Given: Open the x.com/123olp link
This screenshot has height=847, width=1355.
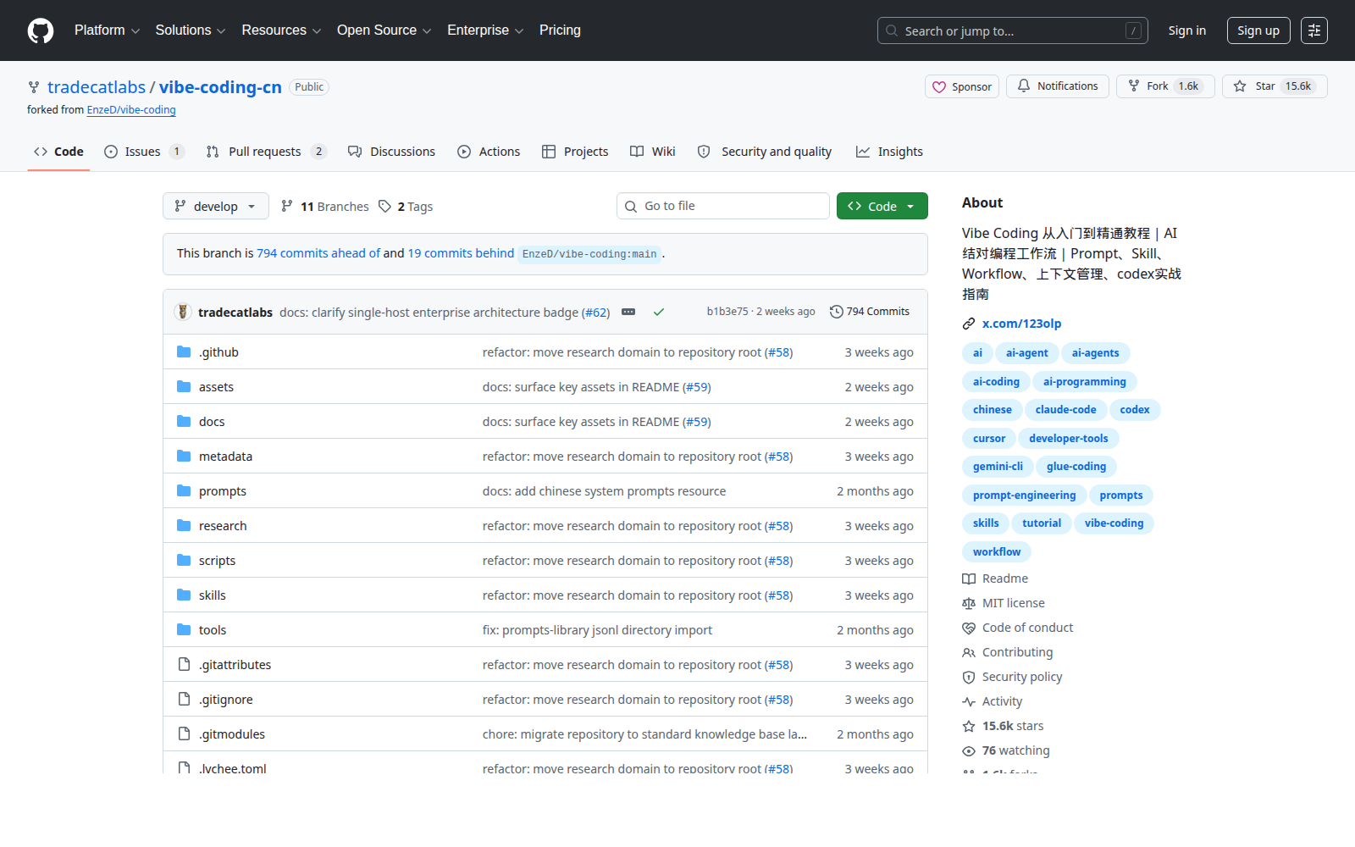Looking at the screenshot, I should point(1021,324).
